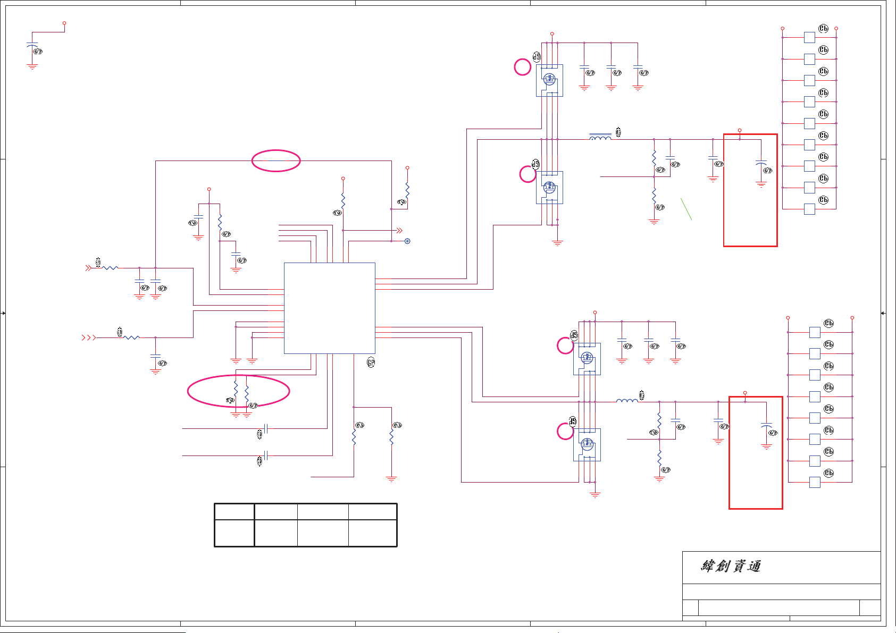
Task: Select the topmost square in lower right component column
Action: 815,332
